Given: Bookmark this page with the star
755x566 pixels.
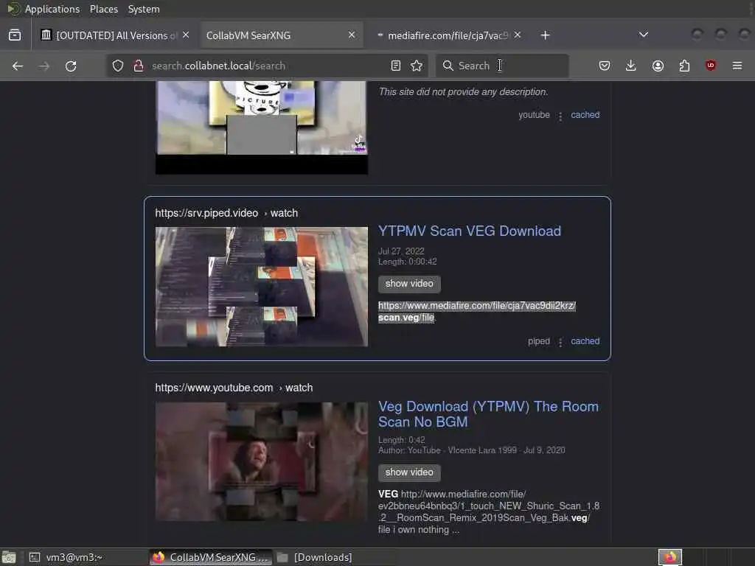Looking at the screenshot, I should [x=417, y=66].
